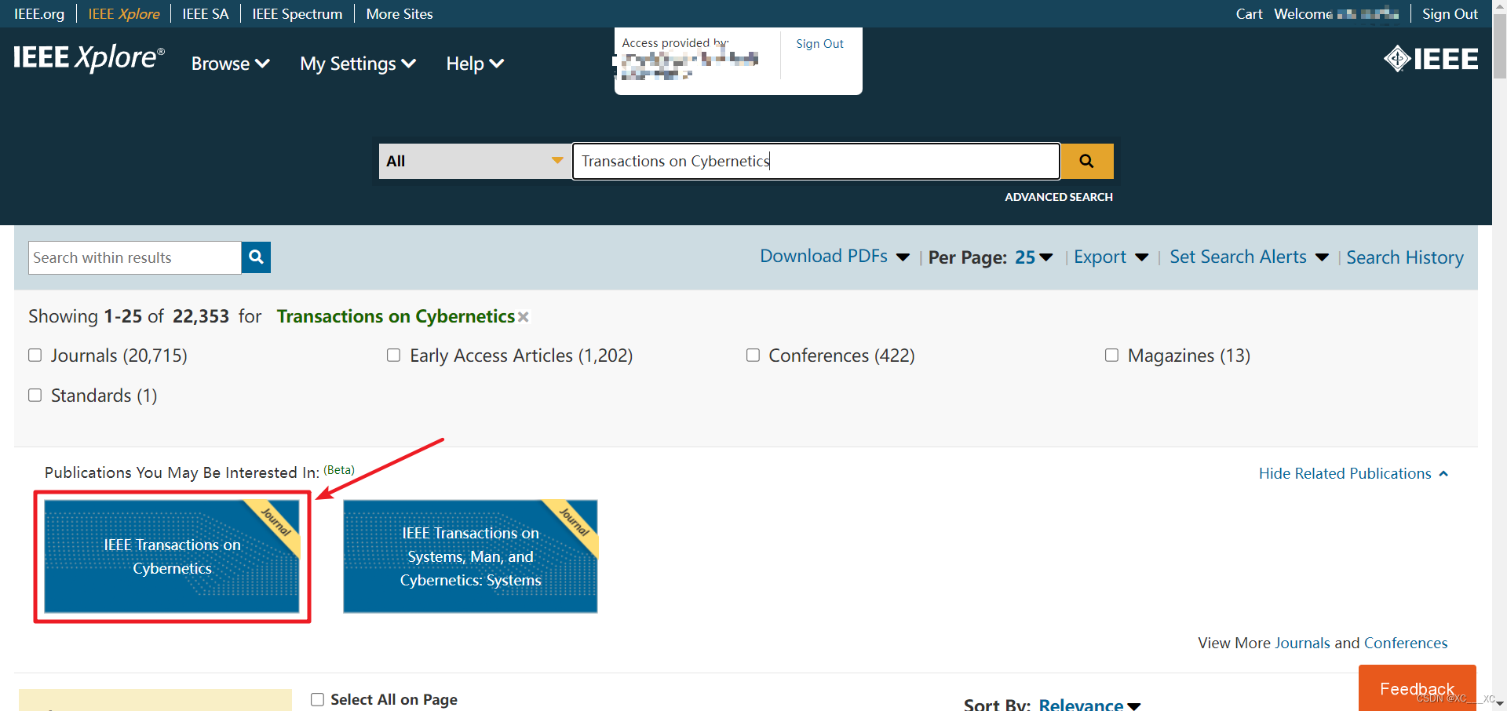Click Sign Out in top bar
Viewport: 1507px width, 711px height.
click(1450, 14)
